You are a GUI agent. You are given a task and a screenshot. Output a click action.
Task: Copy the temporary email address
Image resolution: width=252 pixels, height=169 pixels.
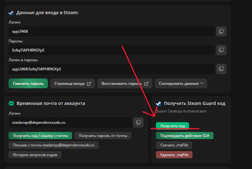(x=138, y=122)
